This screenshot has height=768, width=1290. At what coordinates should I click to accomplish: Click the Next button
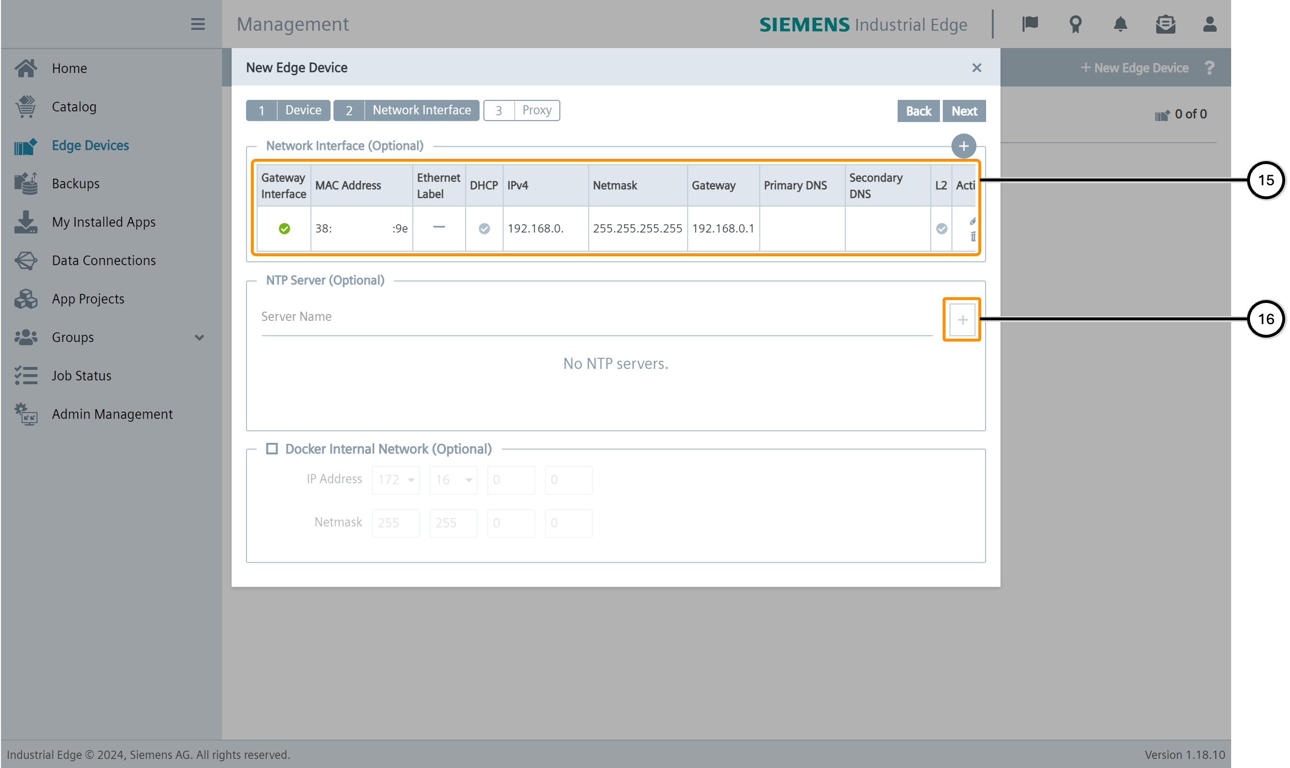[x=964, y=111]
